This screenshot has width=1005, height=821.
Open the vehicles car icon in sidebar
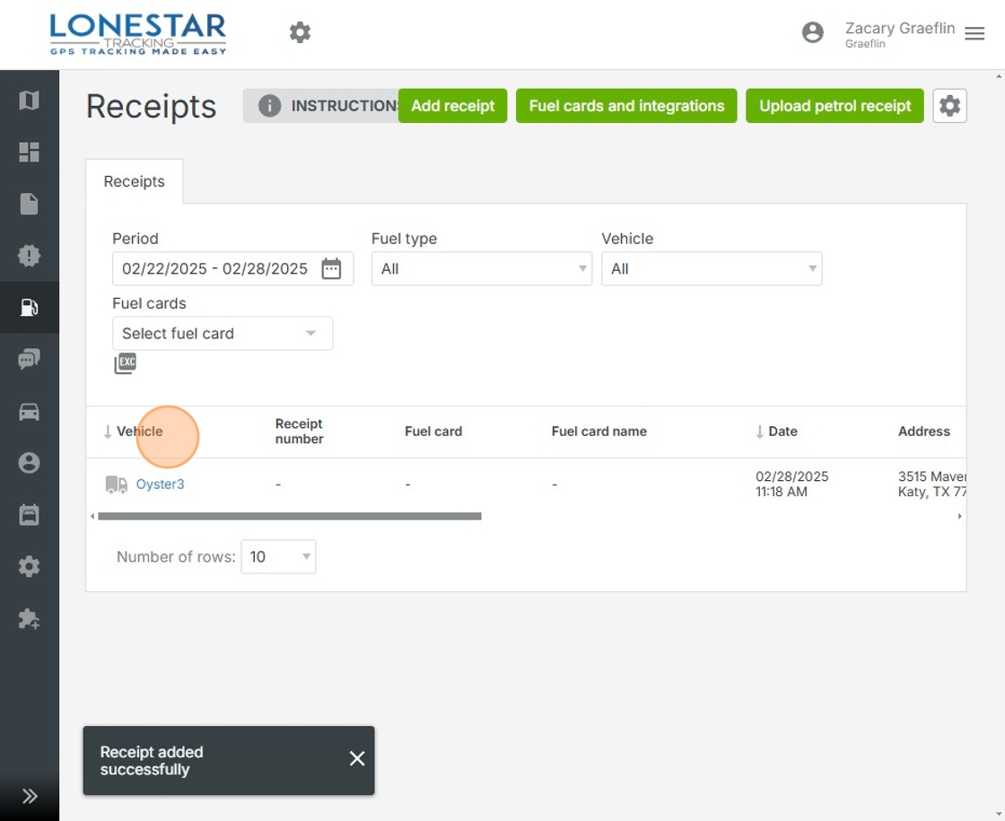pyautogui.click(x=29, y=412)
